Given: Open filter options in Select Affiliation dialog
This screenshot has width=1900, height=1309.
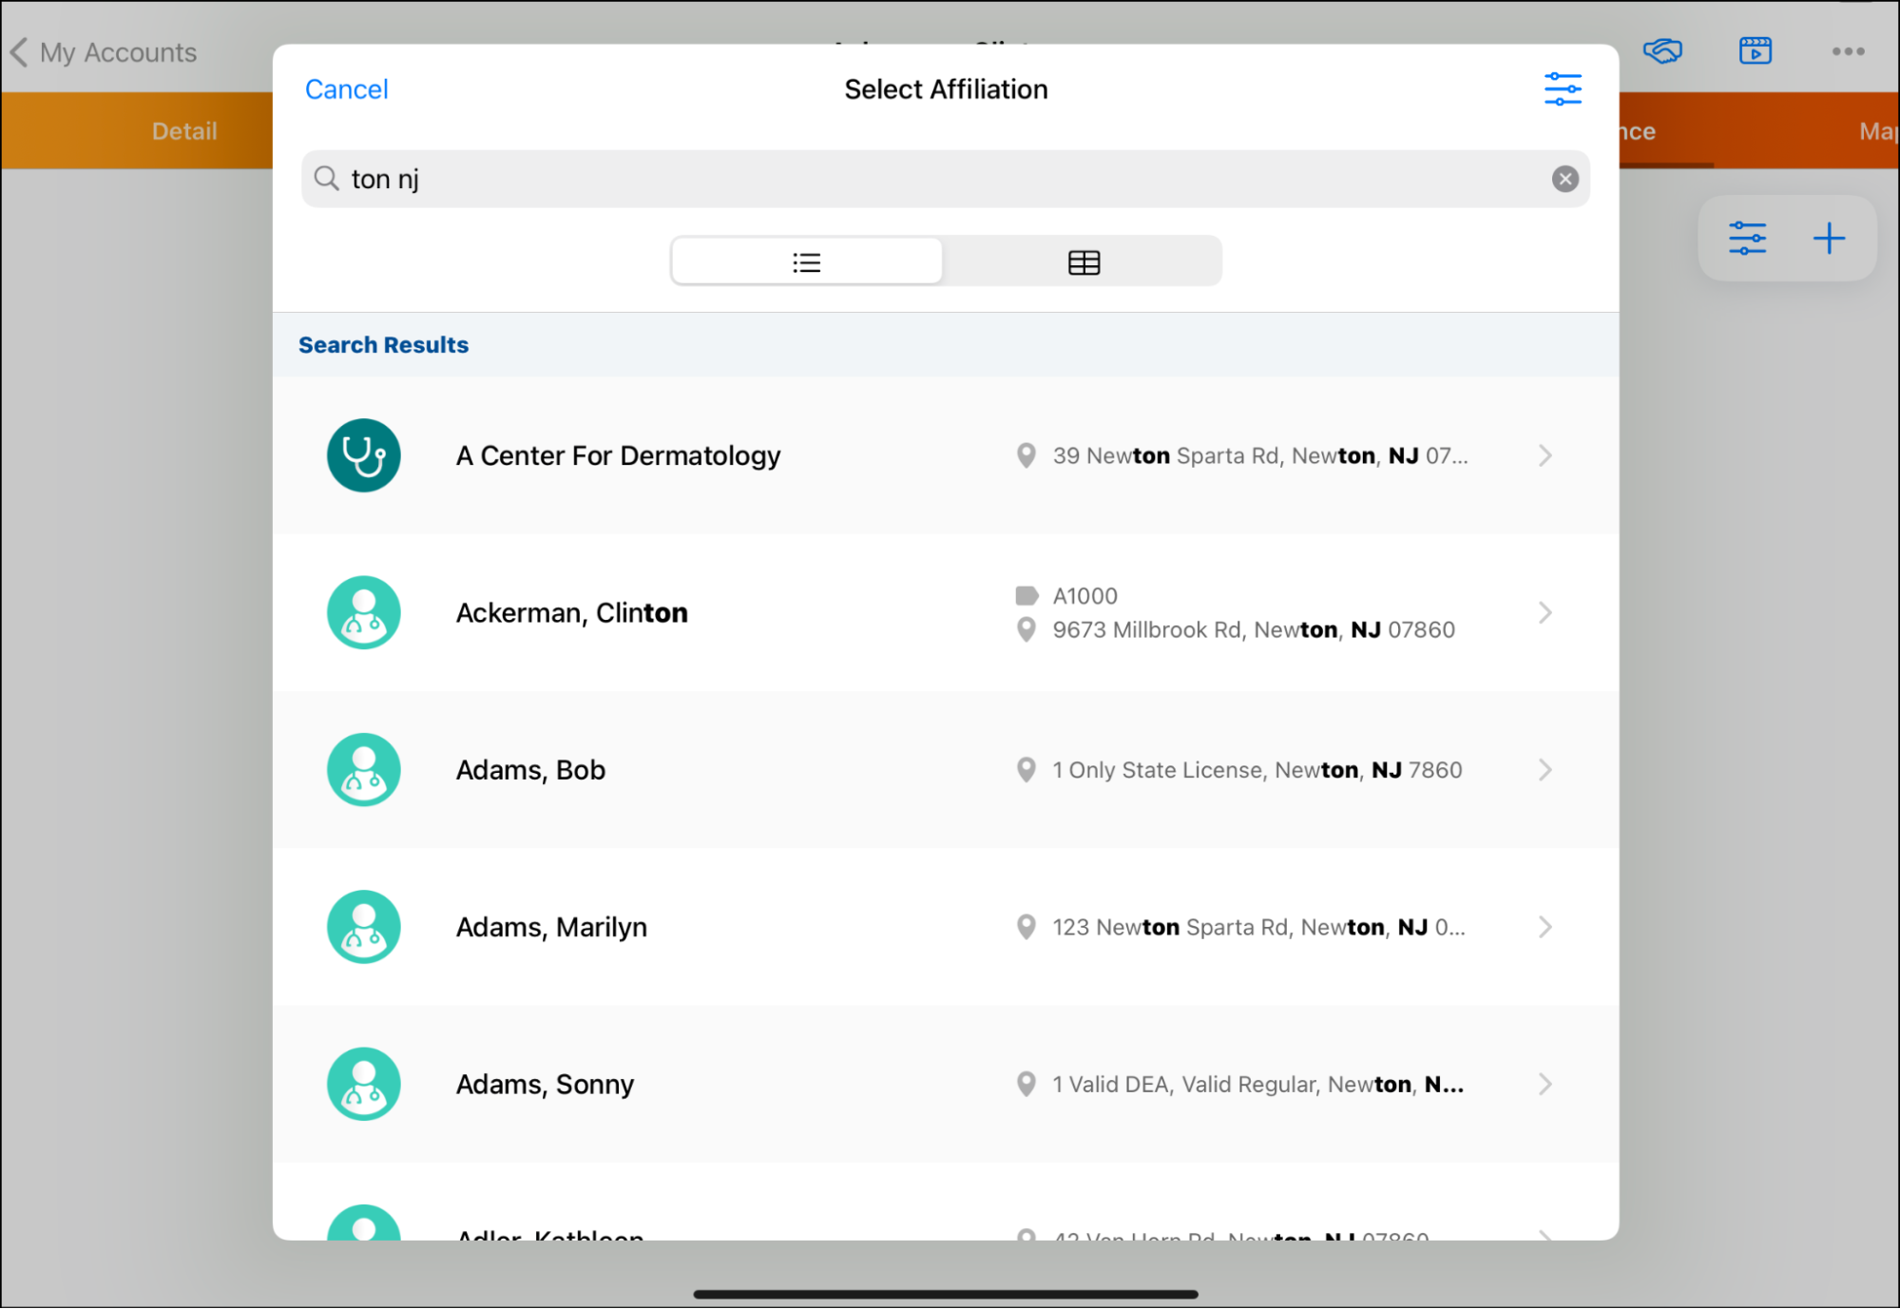Looking at the screenshot, I should [x=1562, y=89].
